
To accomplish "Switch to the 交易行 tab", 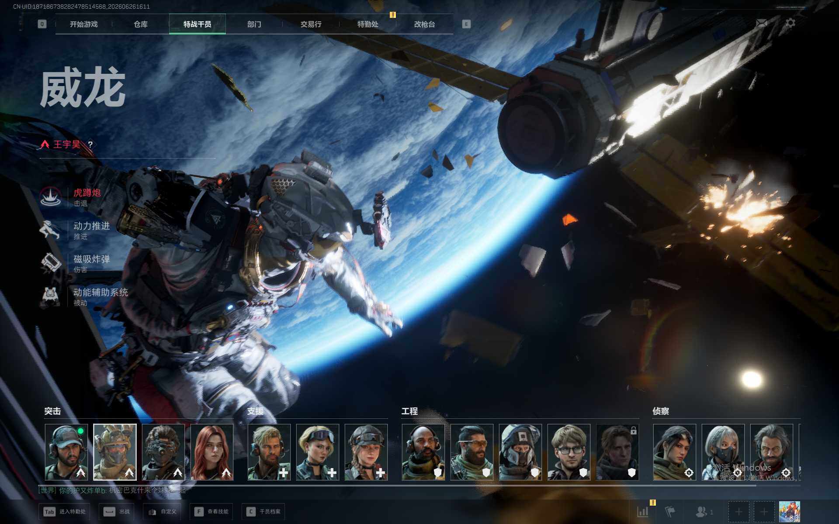I will [311, 24].
